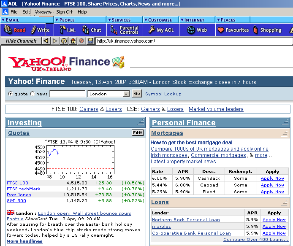Screen dimensions: 293x246
Task: Select the quote radio button
Action: click(x=11, y=94)
